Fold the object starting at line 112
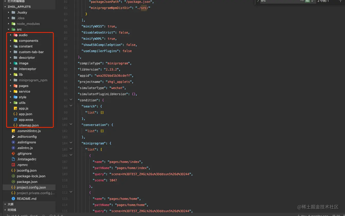The image size is (345, 216). (71, 192)
